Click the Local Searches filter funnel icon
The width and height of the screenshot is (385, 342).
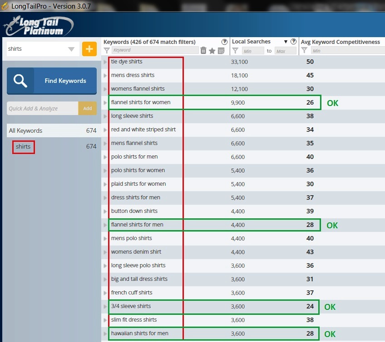coord(235,51)
